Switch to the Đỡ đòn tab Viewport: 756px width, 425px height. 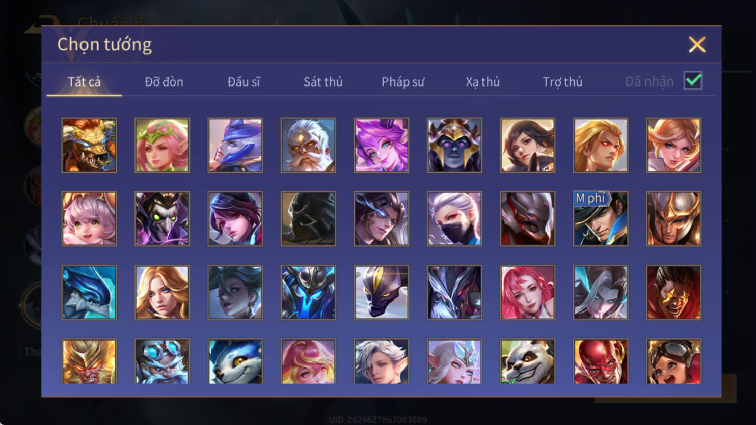[x=164, y=82]
